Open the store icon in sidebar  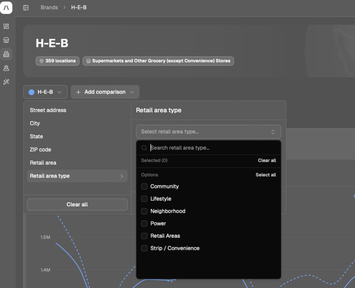click(x=6, y=40)
